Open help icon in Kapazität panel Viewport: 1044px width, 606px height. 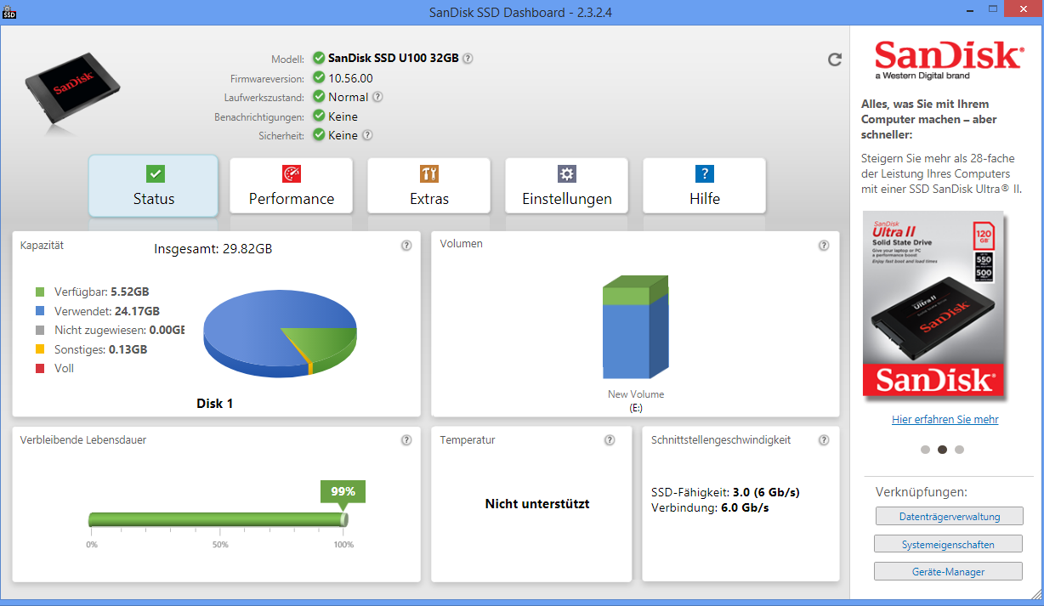point(406,246)
